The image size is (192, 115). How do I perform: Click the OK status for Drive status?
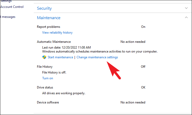[x=143, y=87]
